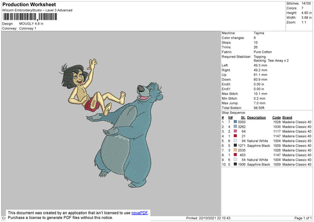Click the 'Page 1 of 1' footer

click(303, 218)
